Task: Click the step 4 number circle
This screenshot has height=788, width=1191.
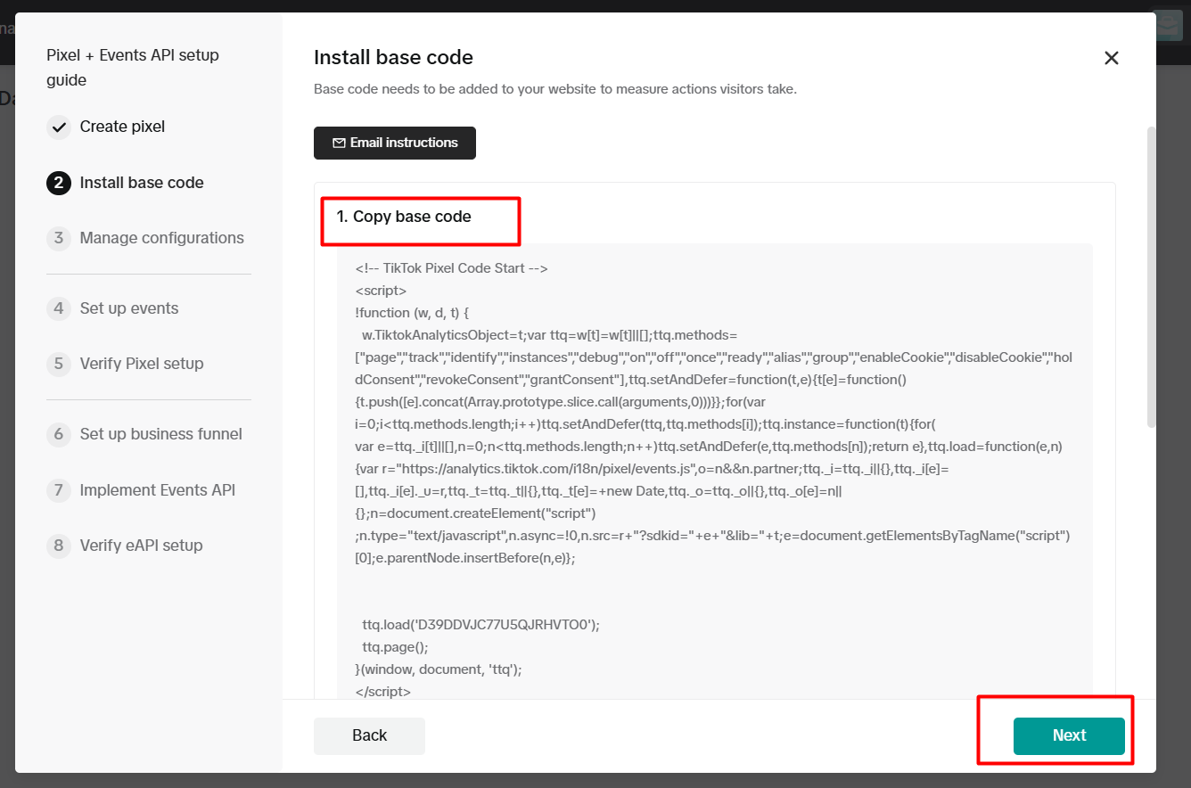Action: pos(59,308)
